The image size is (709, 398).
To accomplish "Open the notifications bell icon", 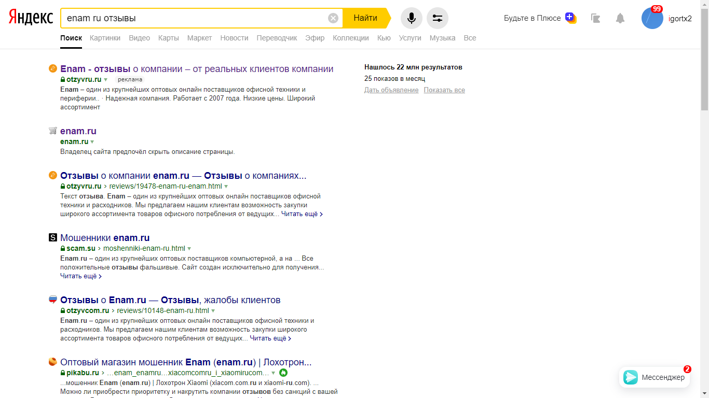I will (620, 19).
